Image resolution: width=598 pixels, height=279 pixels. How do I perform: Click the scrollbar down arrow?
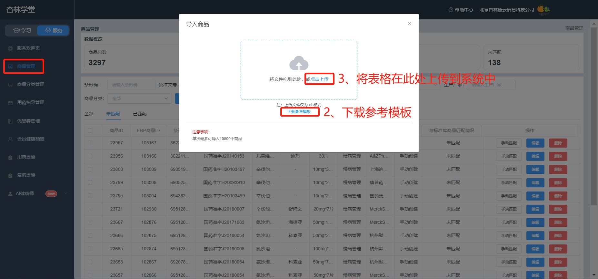click(x=594, y=275)
